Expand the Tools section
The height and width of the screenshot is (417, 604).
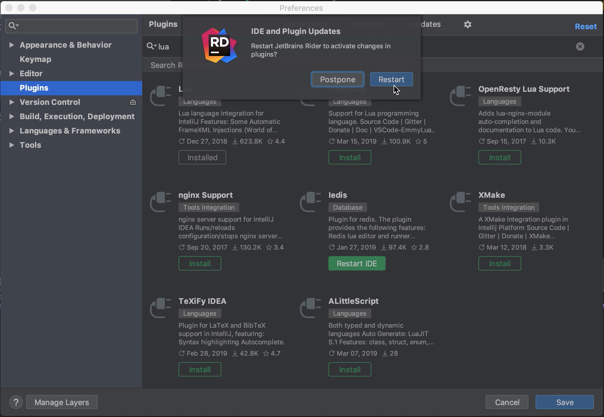[x=12, y=145]
